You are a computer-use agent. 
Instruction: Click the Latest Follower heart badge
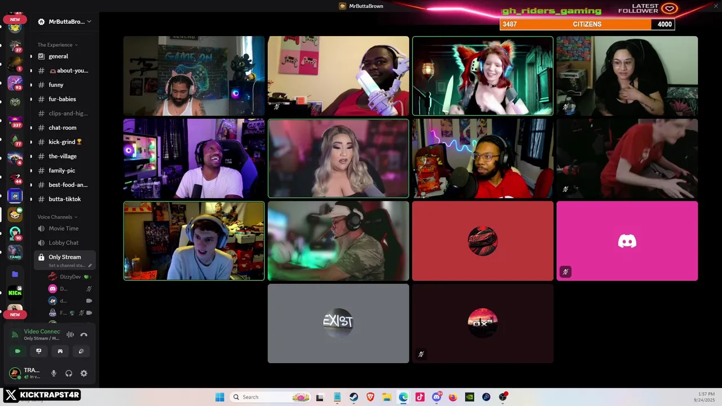670,8
